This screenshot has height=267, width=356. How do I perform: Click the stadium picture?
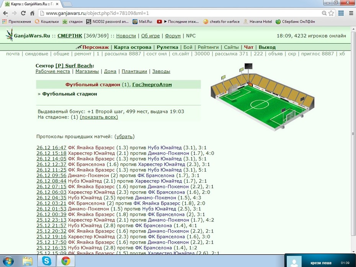pyautogui.click(x=263, y=97)
